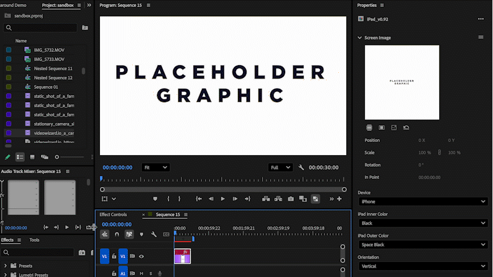Click the safe margins icon dropdown arrow
The height and width of the screenshot is (277, 493).
pos(114,199)
